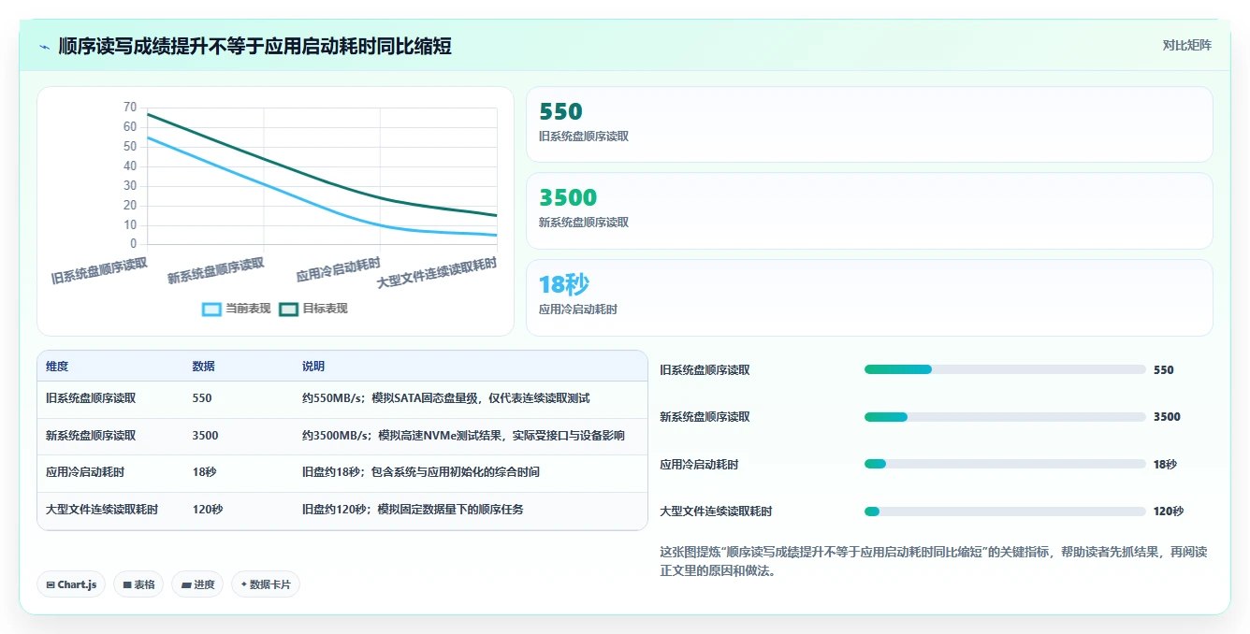This screenshot has width=1250, height=634.
Task: Click the 数据 column header
Action: 204,366
